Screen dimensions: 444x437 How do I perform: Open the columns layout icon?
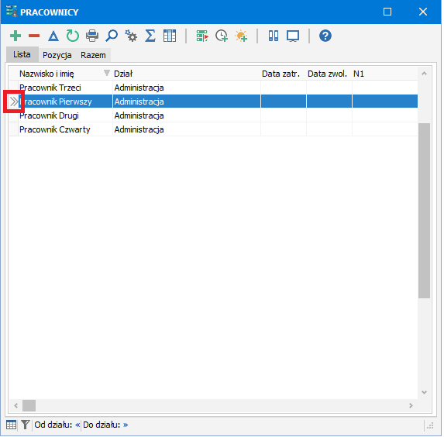click(170, 36)
